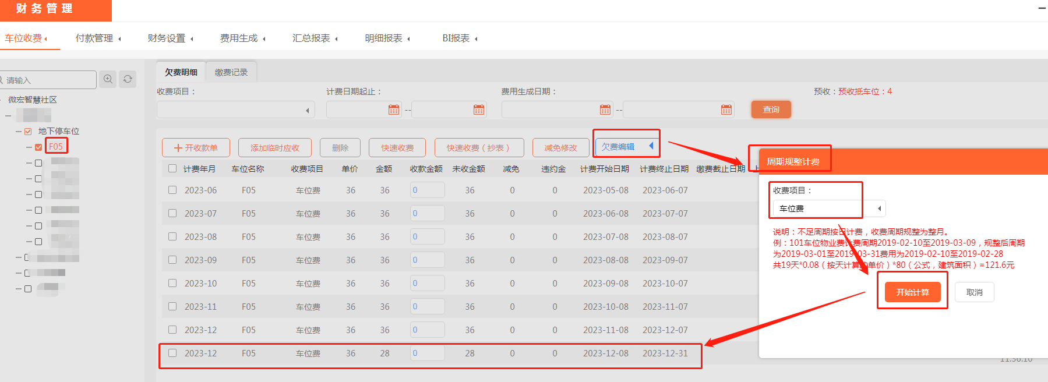Click the 快速收费（抄表） button
The width and height of the screenshot is (1048, 382).
[479, 148]
